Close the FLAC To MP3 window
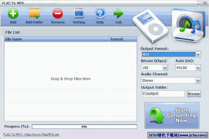This screenshot has height=139, width=209. coord(205,3)
